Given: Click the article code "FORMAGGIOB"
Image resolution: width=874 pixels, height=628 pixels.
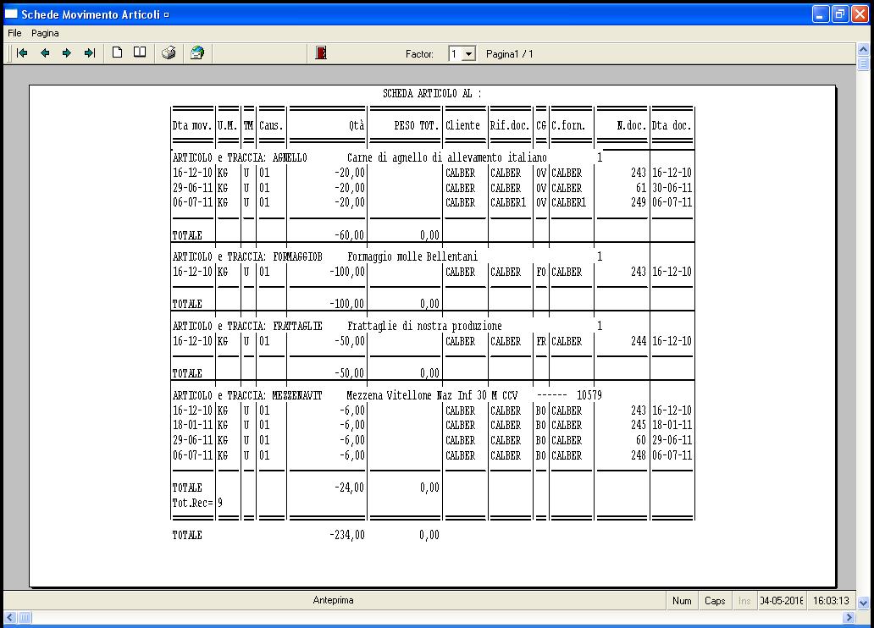Looking at the screenshot, I should (x=297, y=257).
